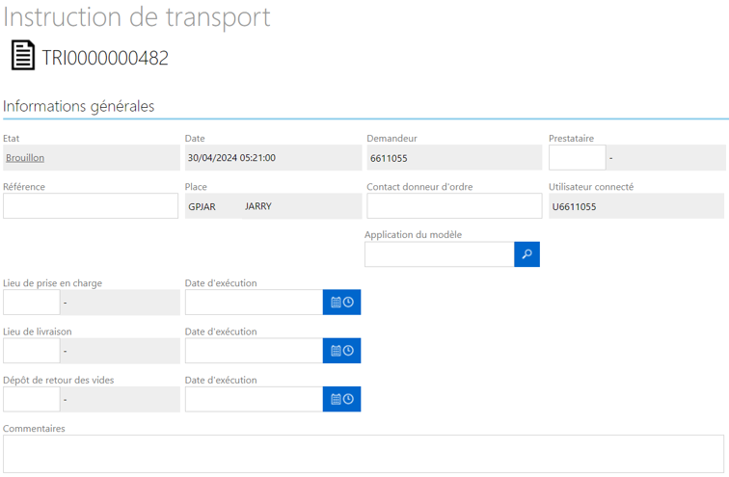Click the Application du modèle text field
This screenshot has height=477, width=729.
click(x=440, y=254)
